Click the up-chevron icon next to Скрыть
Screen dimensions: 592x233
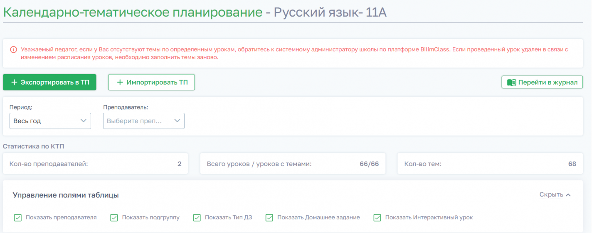click(568, 195)
